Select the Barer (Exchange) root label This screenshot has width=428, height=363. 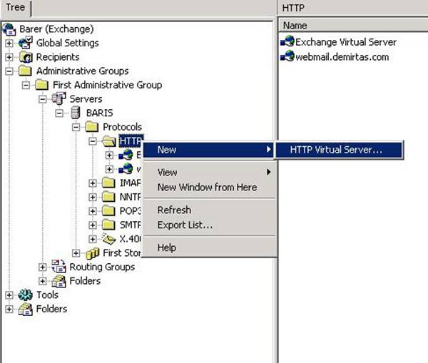click(56, 29)
